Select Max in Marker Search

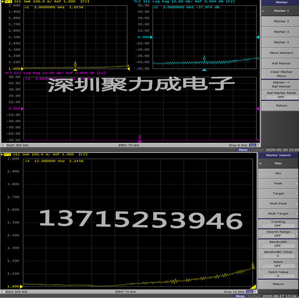tap(278, 163)
